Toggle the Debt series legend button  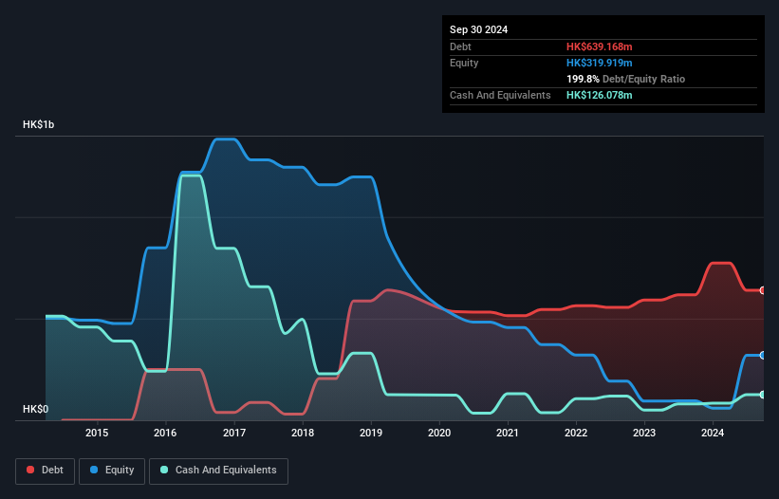(x=45, y=471)
